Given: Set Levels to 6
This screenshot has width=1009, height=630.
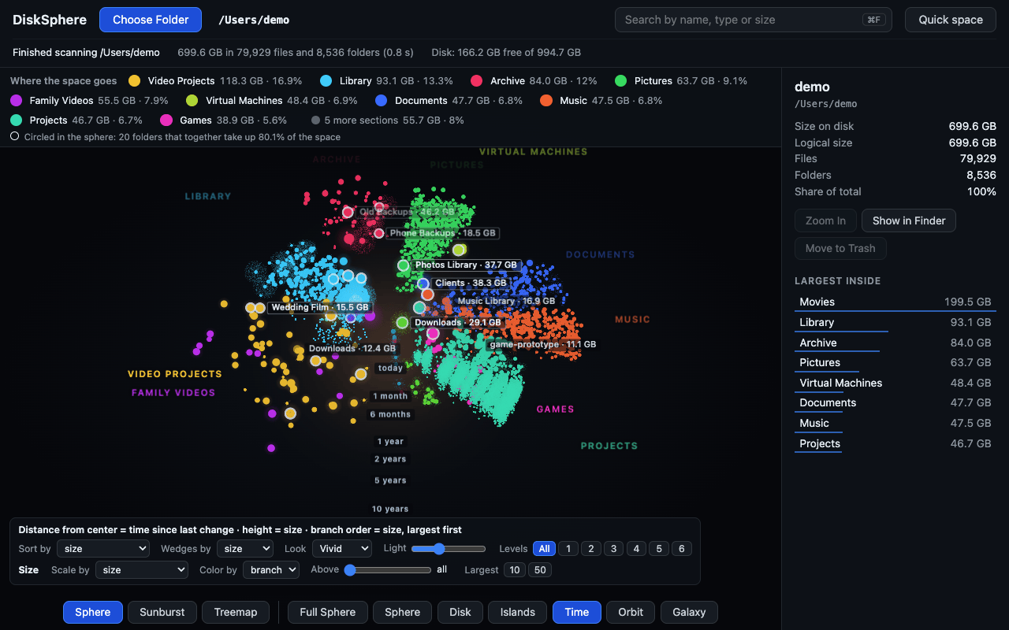Looking at the screenshot, I should pyautogui.click(x=682, y=548).
